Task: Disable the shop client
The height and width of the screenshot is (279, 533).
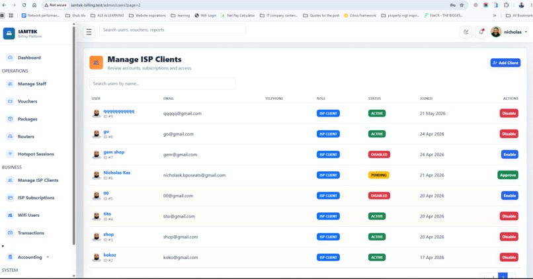Action: [509, 237]
